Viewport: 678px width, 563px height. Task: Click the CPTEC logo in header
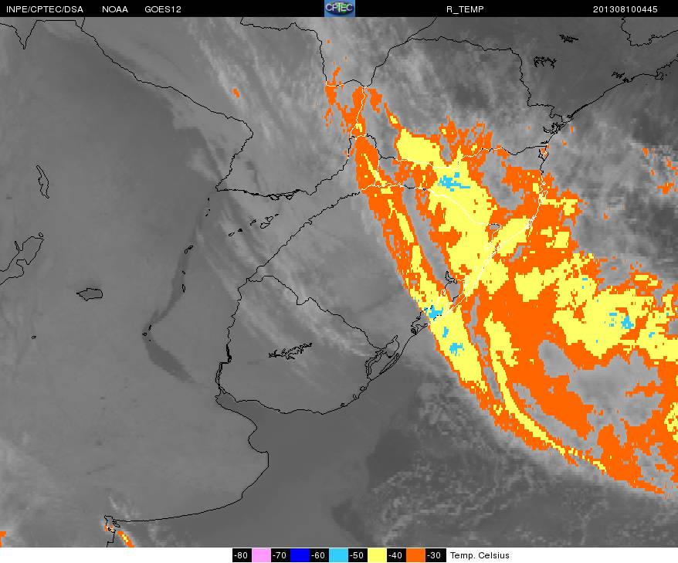click(x=340, y=8)
